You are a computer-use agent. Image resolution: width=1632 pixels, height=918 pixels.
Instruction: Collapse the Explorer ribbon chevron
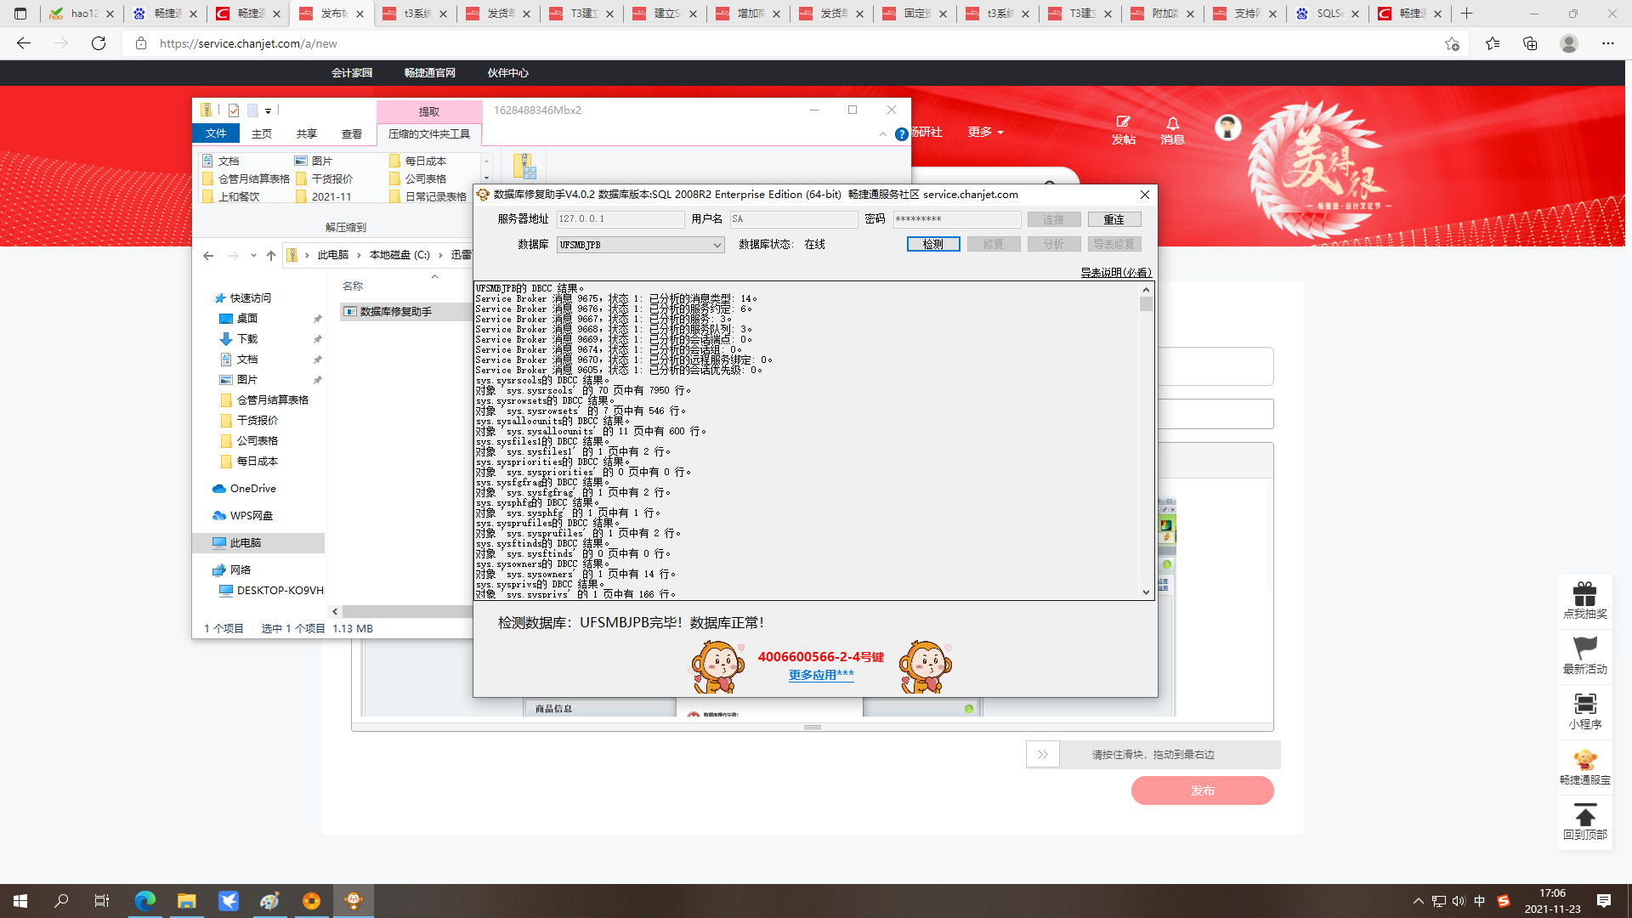[882, 134]
